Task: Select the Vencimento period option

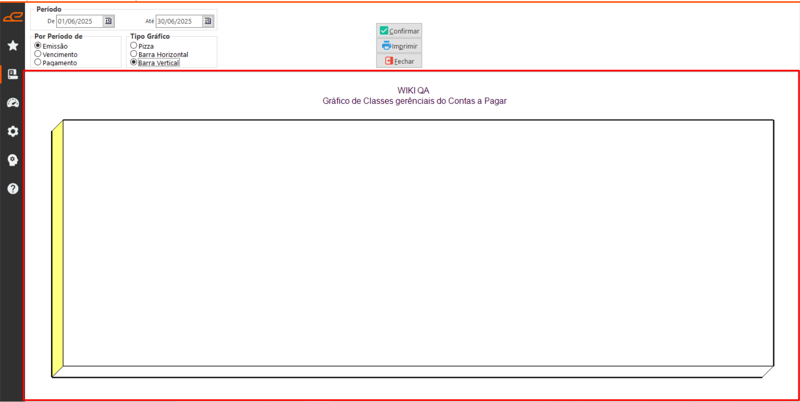Action: tap(38, 54)
